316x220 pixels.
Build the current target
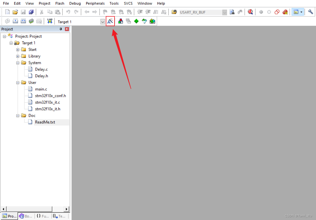[15, 21]
